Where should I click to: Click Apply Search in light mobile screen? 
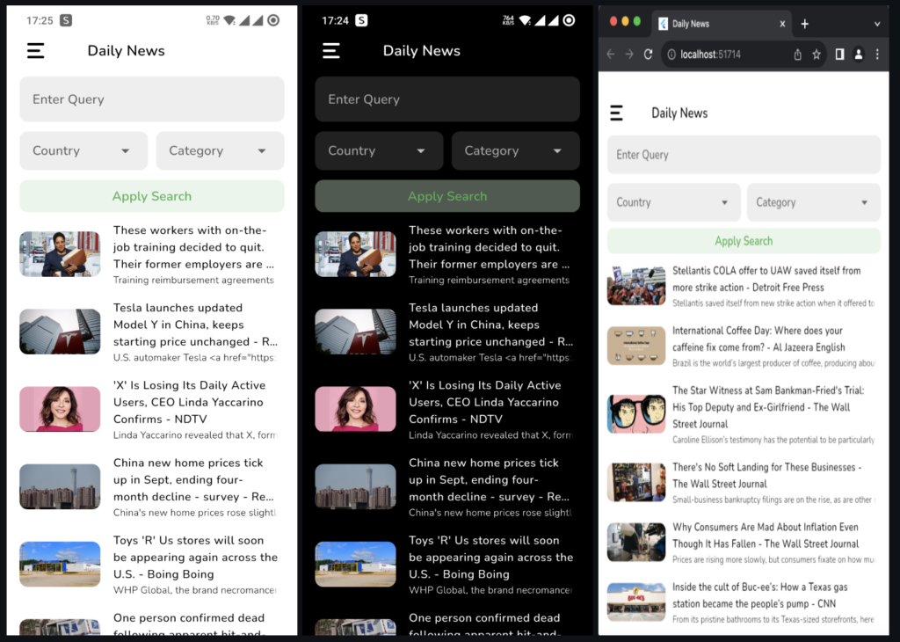pyautogui.click(x=151, y=196)
